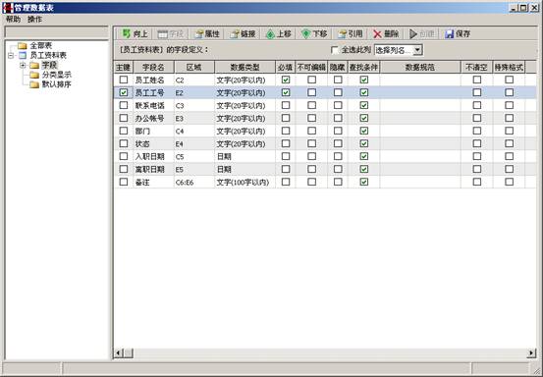Open the 操作 menu
Image resolution: width=543 pixels, height=377 pixels.
point(34,19)
